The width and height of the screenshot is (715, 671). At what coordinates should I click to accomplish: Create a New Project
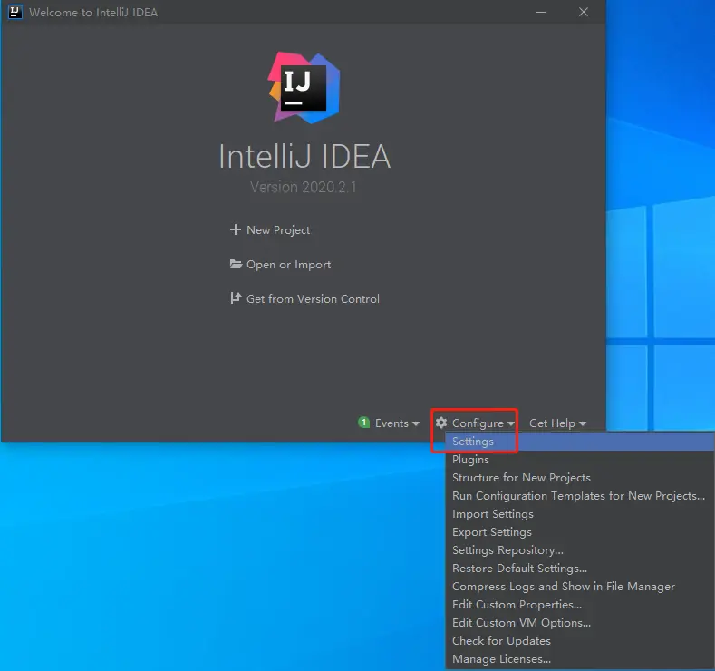278,230
